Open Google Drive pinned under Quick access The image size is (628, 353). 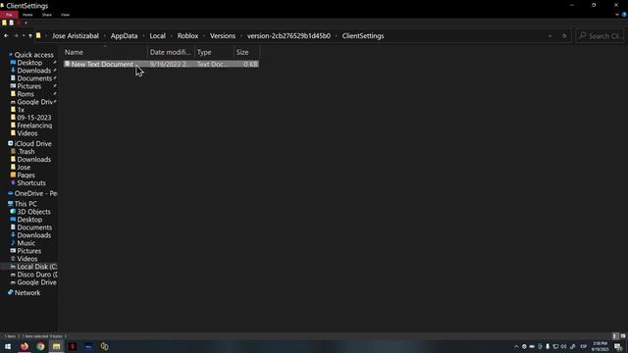[x=34, y=102]
